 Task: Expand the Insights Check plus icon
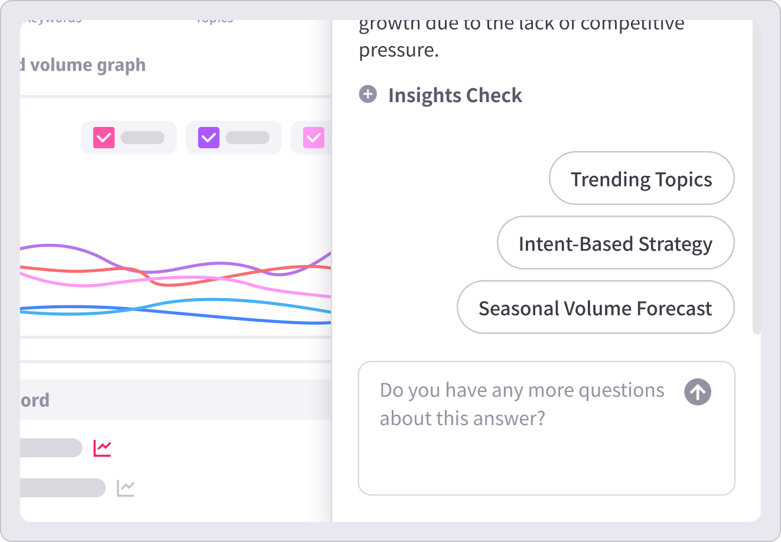368,94
